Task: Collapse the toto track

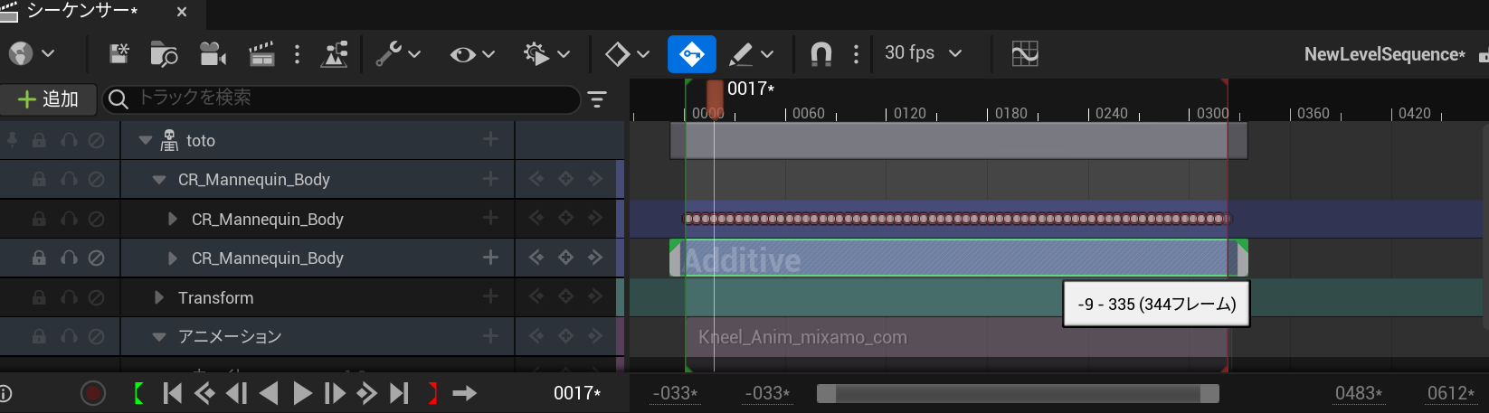Action: pos(146,140)
